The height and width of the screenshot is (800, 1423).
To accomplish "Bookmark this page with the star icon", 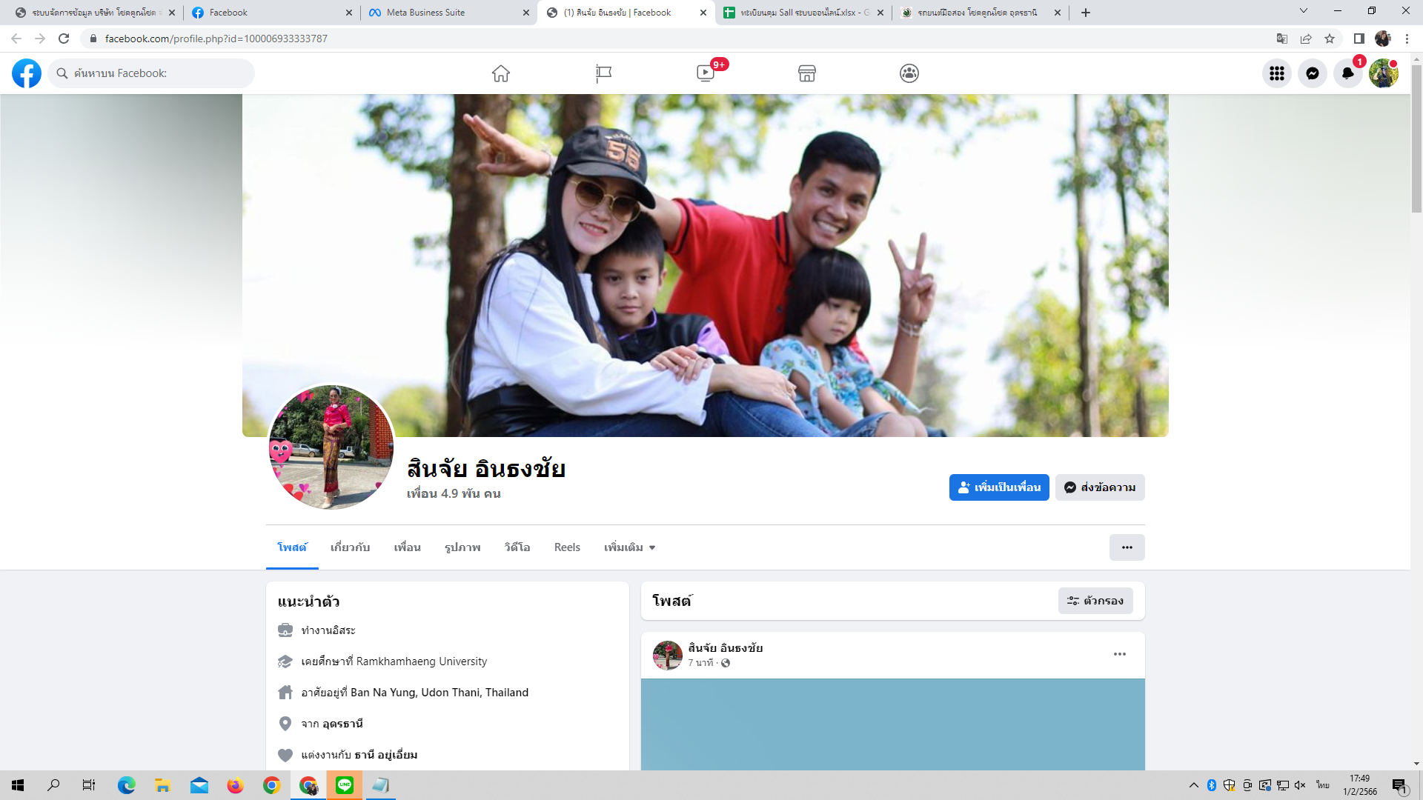I will [x=1330, y=39].
